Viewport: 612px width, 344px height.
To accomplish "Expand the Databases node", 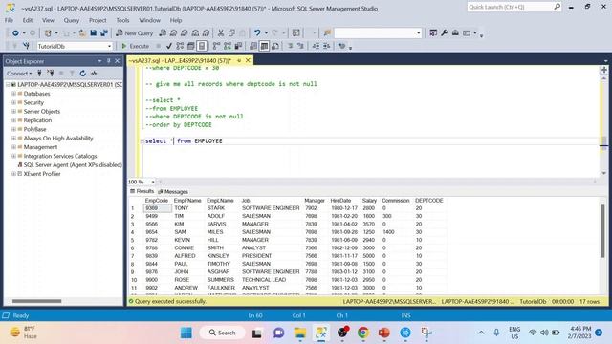I will (x=13, y=94).
